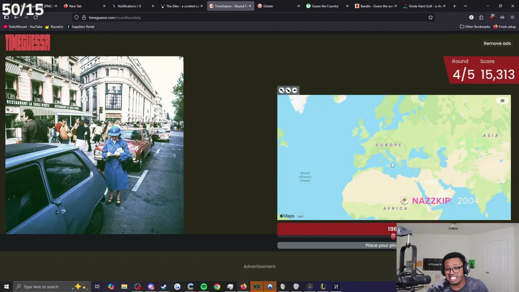Click the year slider handle
Screen dimensions: 519x292
coord(393,237)
